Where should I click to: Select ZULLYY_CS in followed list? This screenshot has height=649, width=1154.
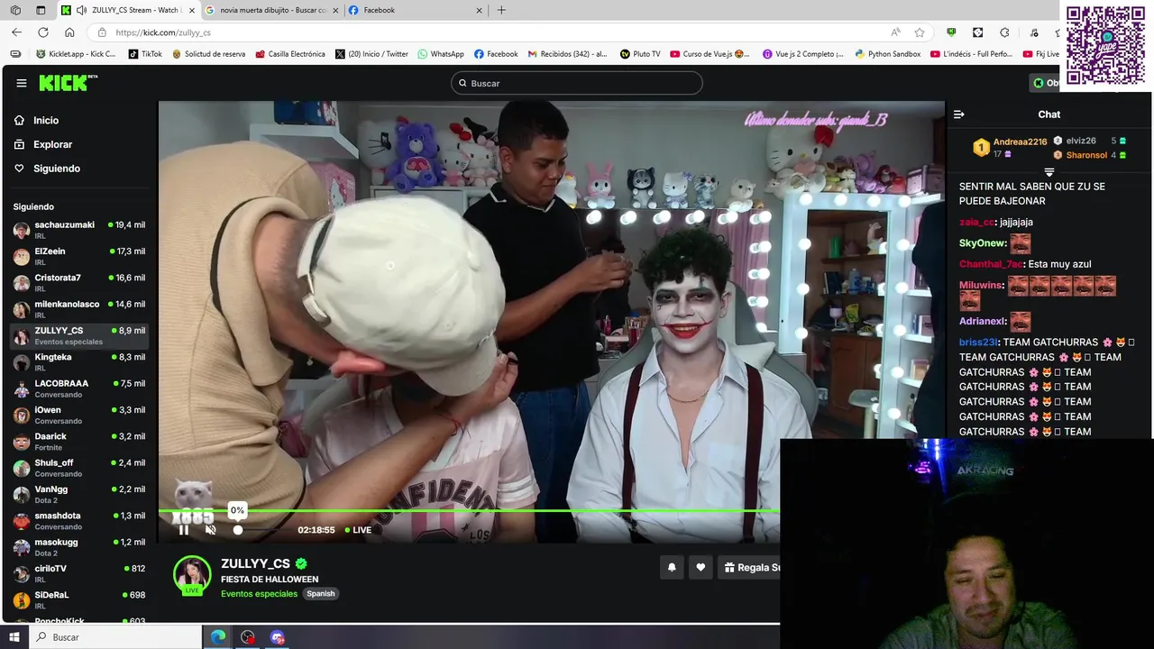pyautogui.click(x=79, y=335)
